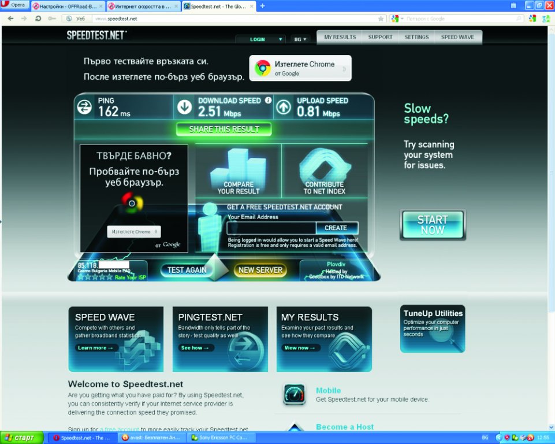Click the CREATE account button

[x=336, y=228]
